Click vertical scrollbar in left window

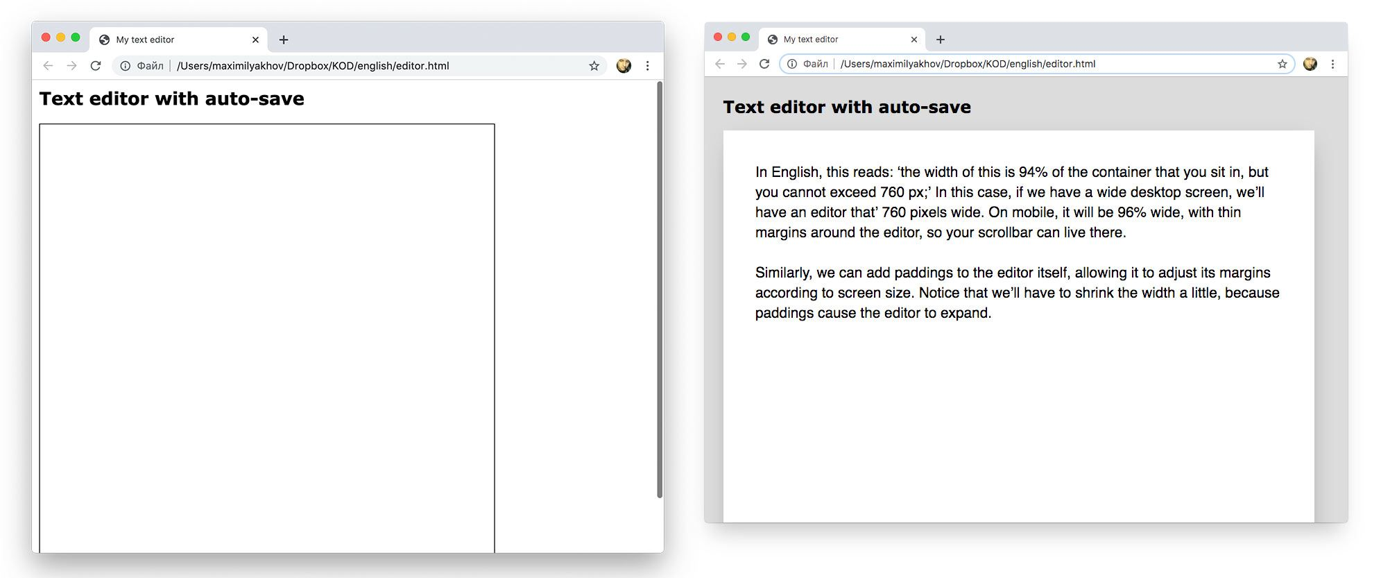(660, 289)
